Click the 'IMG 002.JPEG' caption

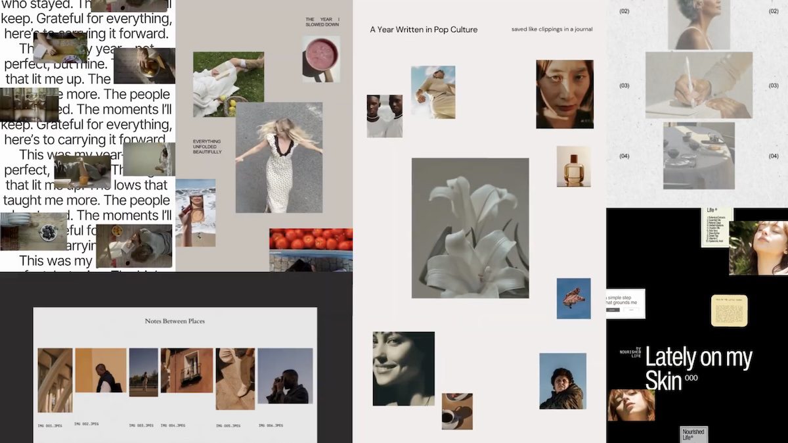click(87, 424)
